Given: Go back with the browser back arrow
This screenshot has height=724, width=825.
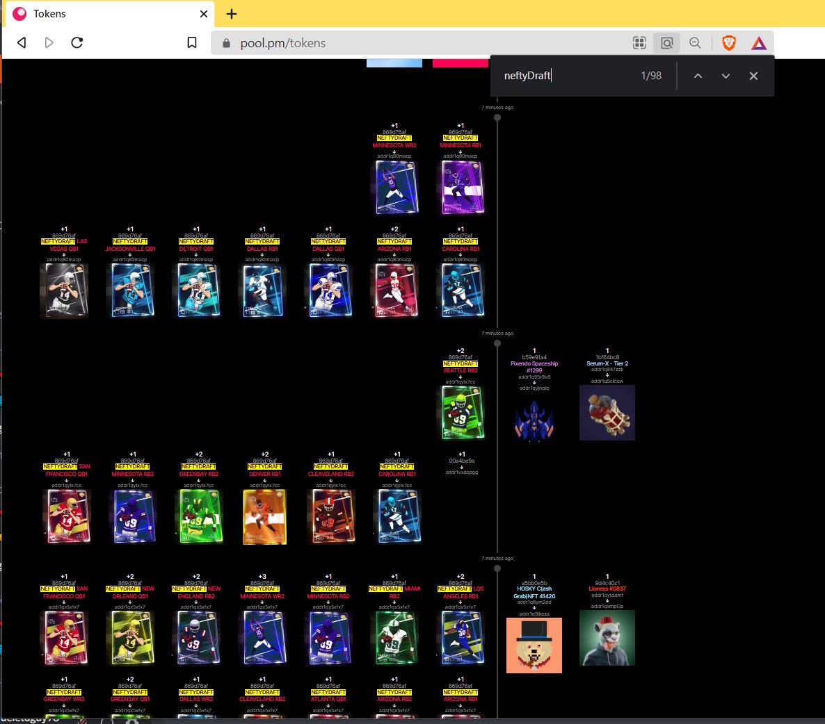Looking at the screenshot, I should coord(22,42).
